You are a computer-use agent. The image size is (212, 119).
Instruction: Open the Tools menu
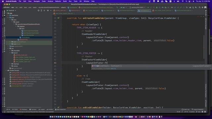(76, 1)
